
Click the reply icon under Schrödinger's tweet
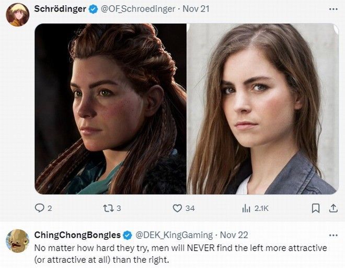[40, 208]
